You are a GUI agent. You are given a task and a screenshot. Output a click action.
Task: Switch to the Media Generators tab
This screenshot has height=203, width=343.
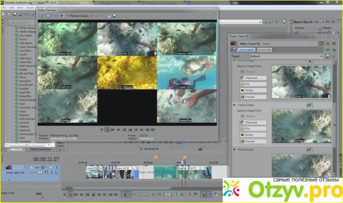pyautogui.click(x=41, y=149)
